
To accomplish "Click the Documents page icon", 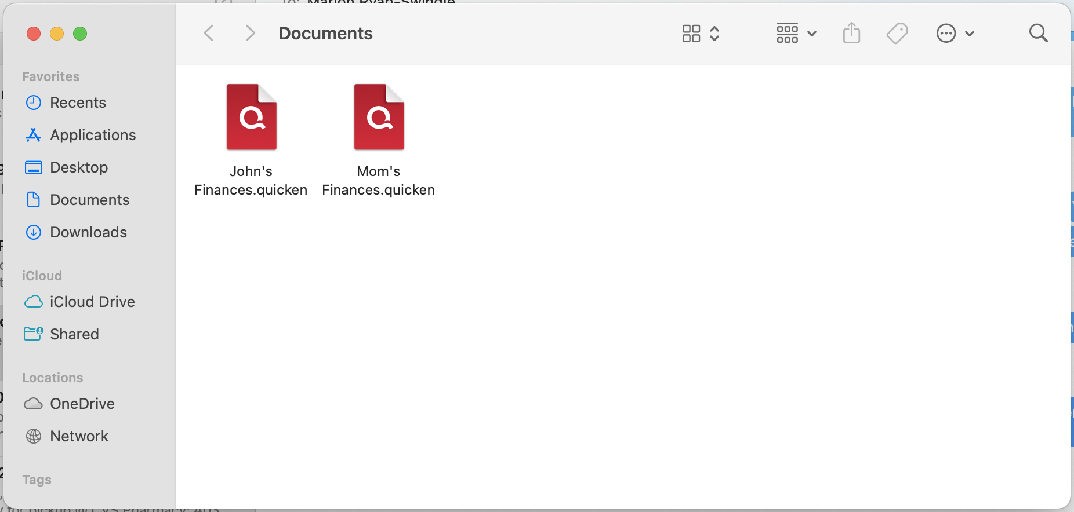I will 34,200.
